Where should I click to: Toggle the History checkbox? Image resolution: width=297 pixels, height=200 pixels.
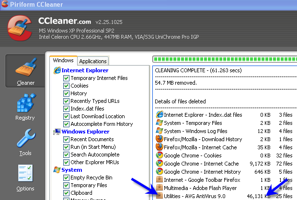[66, 93]
